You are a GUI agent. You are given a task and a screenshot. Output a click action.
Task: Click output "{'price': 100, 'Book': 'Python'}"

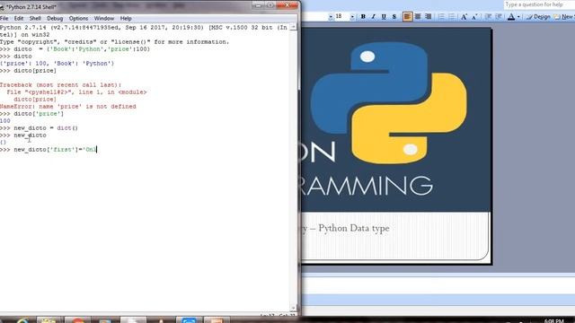[x=57, y=64]
